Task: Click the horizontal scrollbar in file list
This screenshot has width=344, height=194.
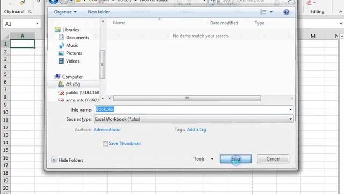Action: click(187, 98)
